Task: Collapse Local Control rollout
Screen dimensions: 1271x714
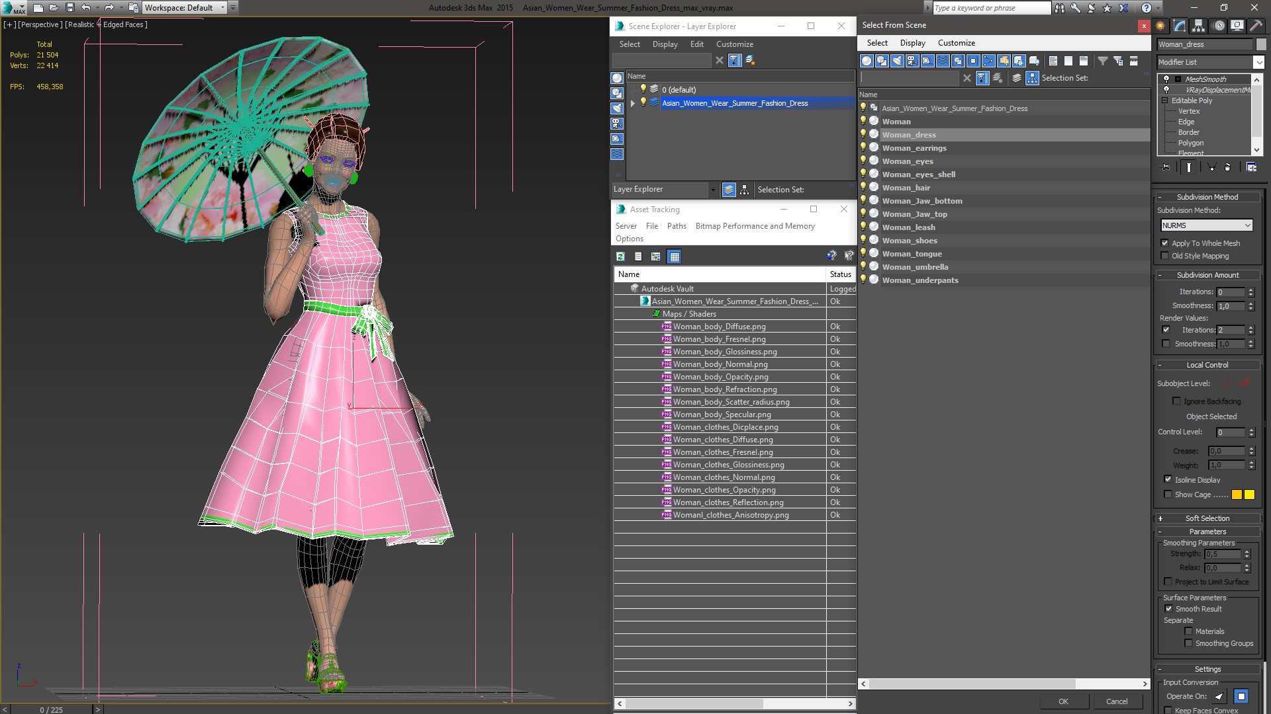Action: [1160, 365]
